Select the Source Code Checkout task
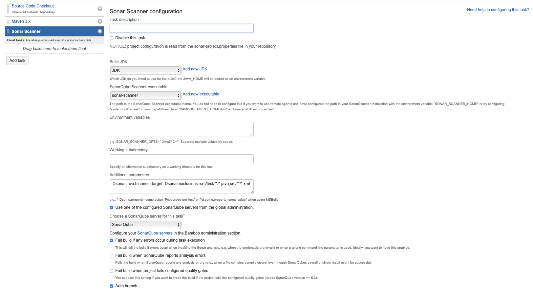 33,6
